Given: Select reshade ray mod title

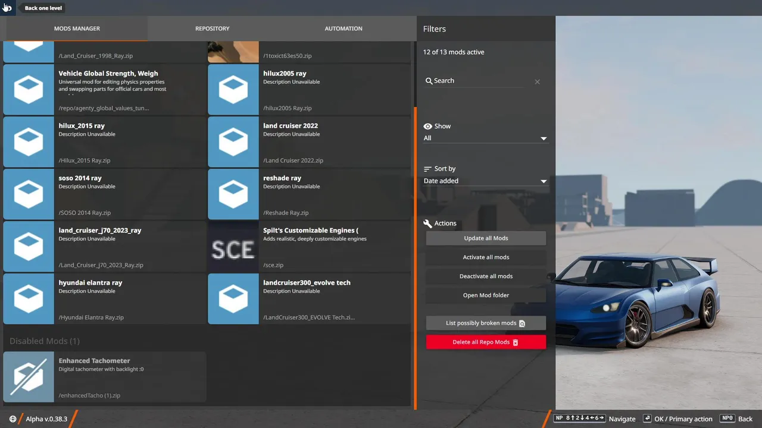Looking at the screenshot, I should pyautogui.click(x=282, y=178).
